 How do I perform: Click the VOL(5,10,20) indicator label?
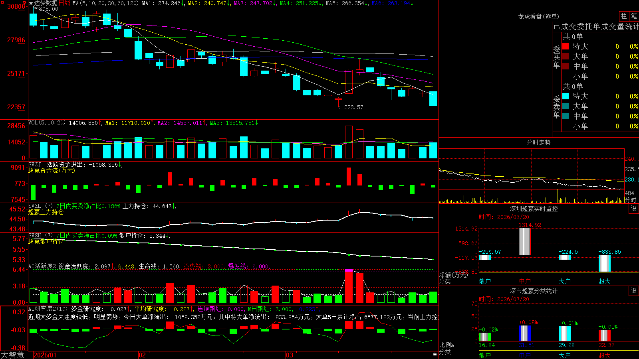(47, 123)
